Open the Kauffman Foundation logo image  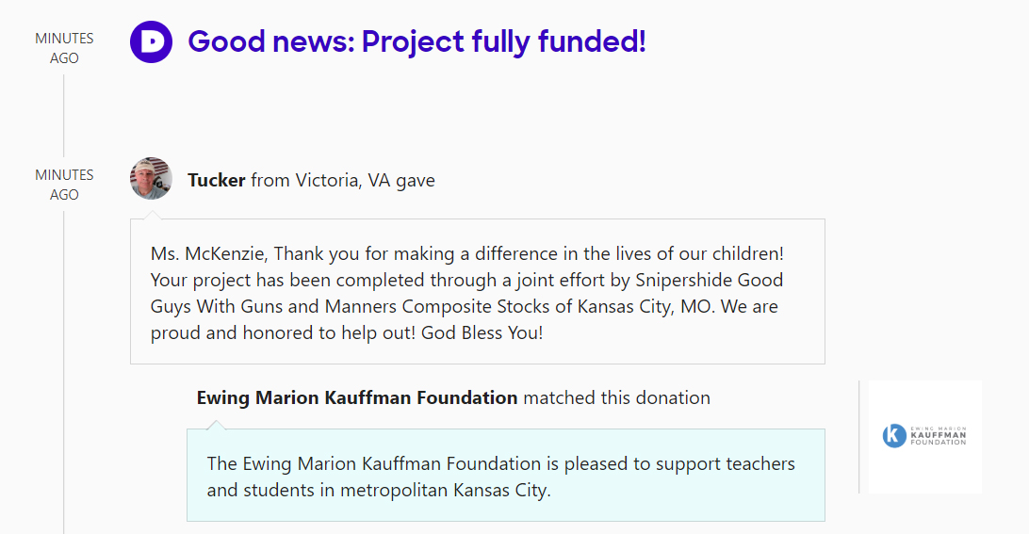(924, 436)
